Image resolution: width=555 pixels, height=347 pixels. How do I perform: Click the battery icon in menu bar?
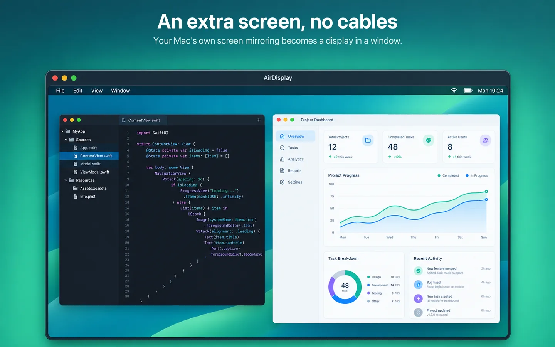[468, 91]
